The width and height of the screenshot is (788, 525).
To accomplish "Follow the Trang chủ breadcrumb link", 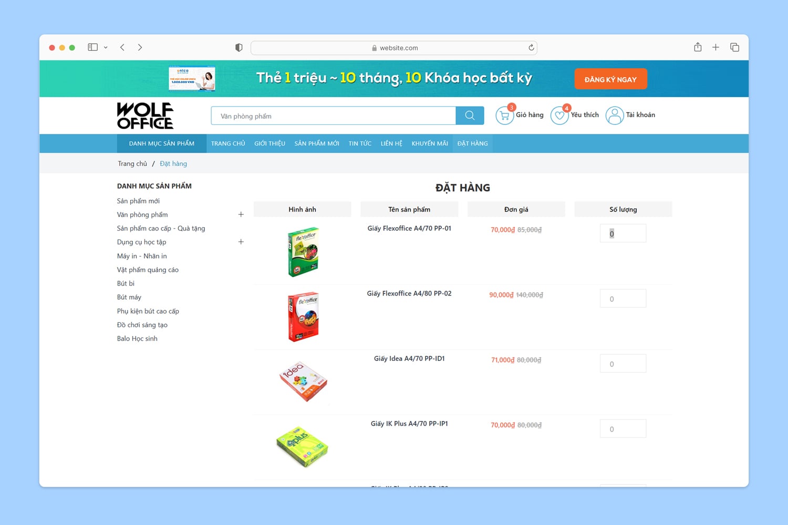I will (x=132, y=164).
